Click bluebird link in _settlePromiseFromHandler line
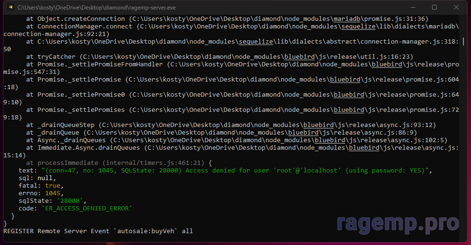 [x=386, y=64]
